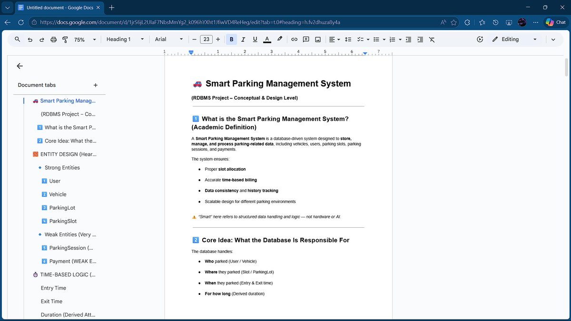571x321 pixels.
Task: Close the document tabs panel with back arrow
Action: (20, 66)
